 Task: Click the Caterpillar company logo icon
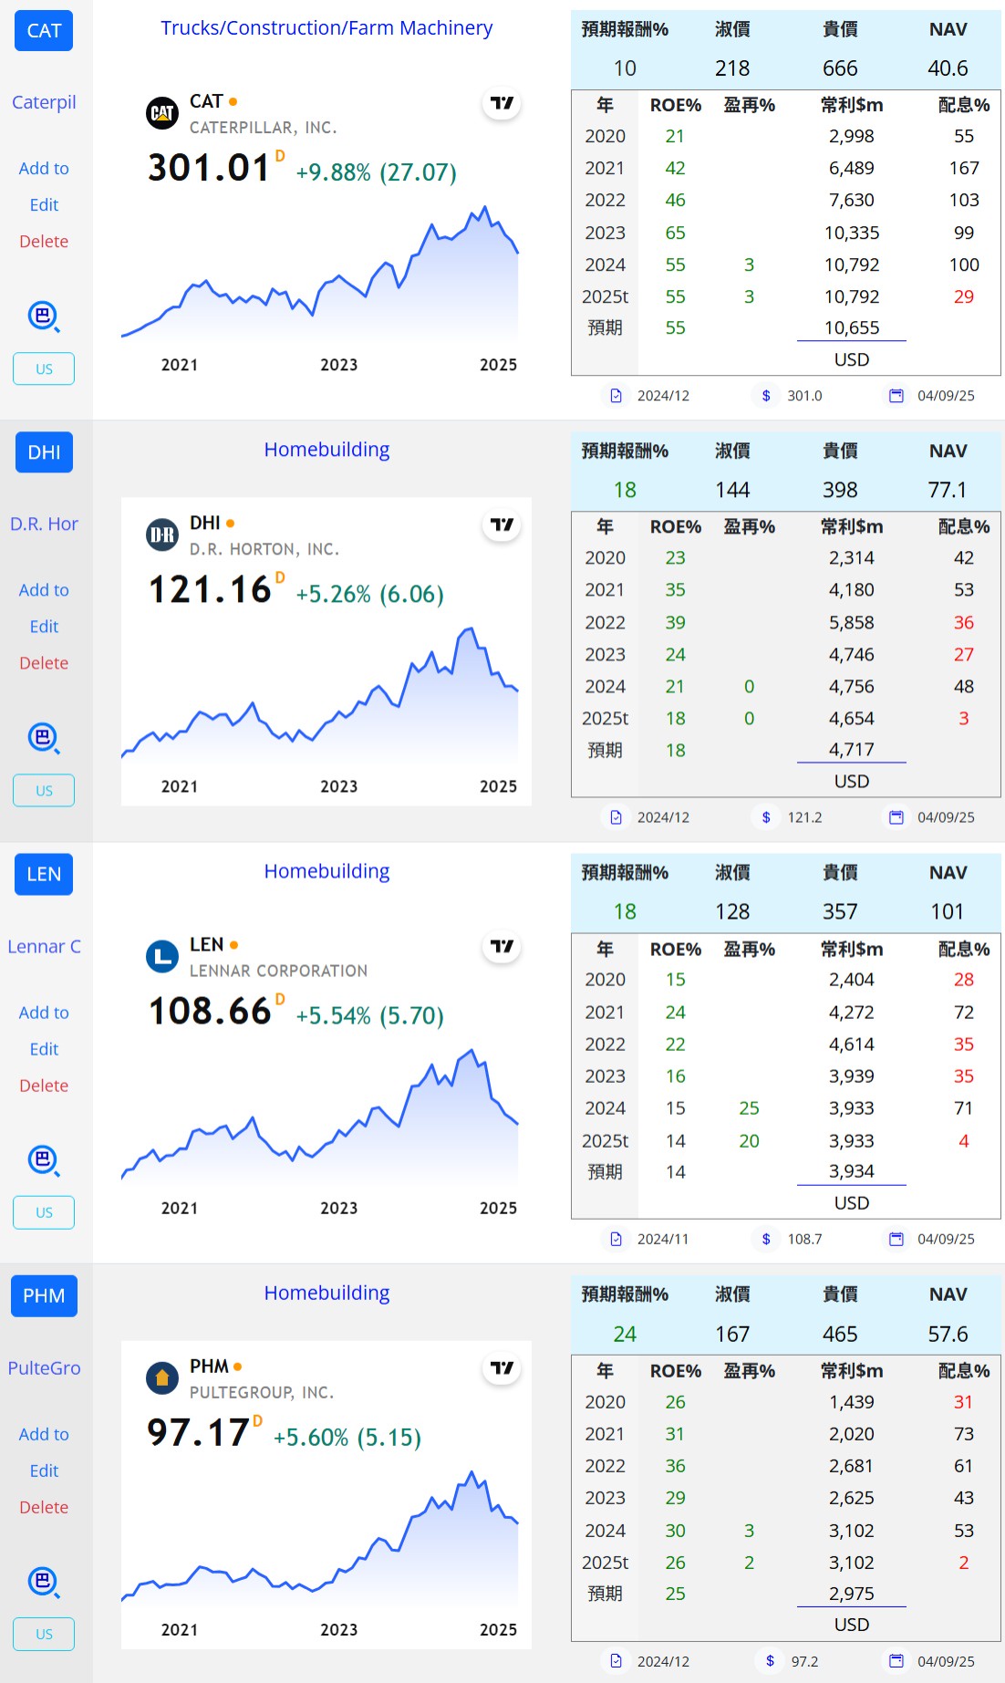pyautogui.click(x=162, y=113)
